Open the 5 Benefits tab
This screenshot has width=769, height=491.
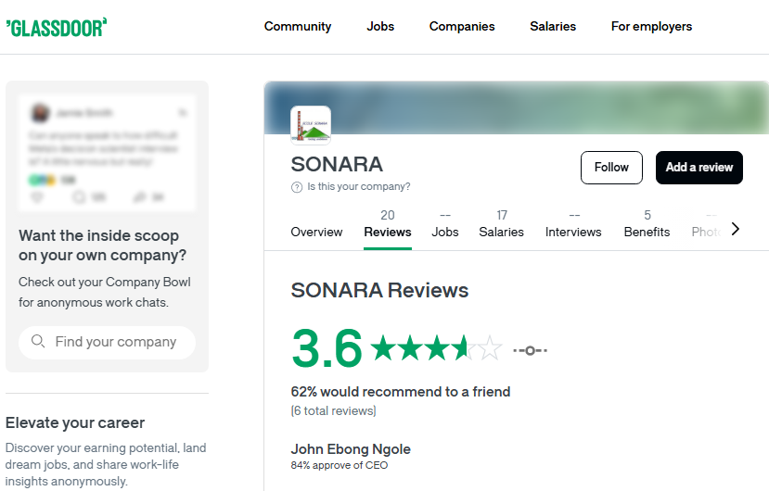pos(647,224)
